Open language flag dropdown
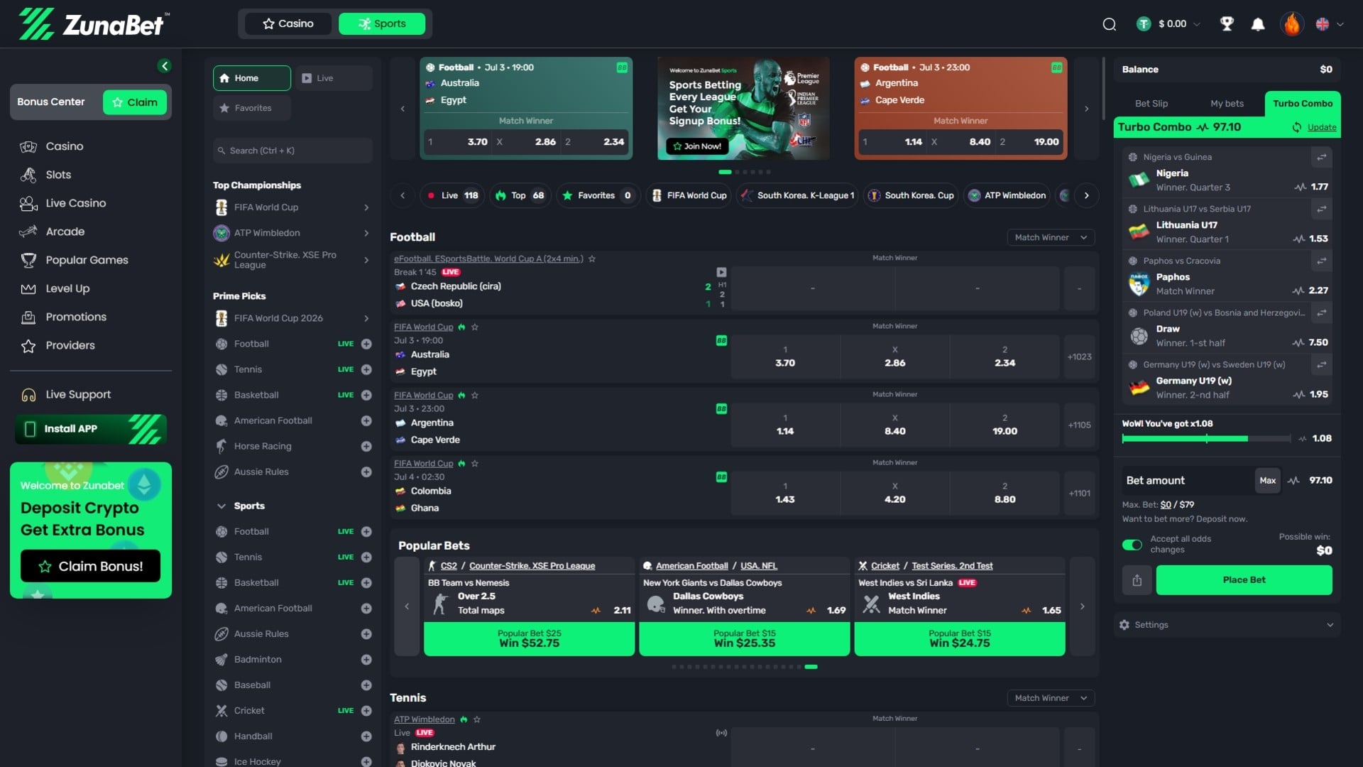 (1330, 24)
